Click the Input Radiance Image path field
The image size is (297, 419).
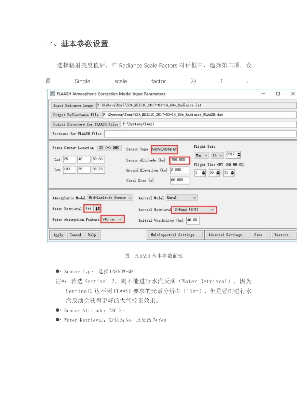point(196,105)
